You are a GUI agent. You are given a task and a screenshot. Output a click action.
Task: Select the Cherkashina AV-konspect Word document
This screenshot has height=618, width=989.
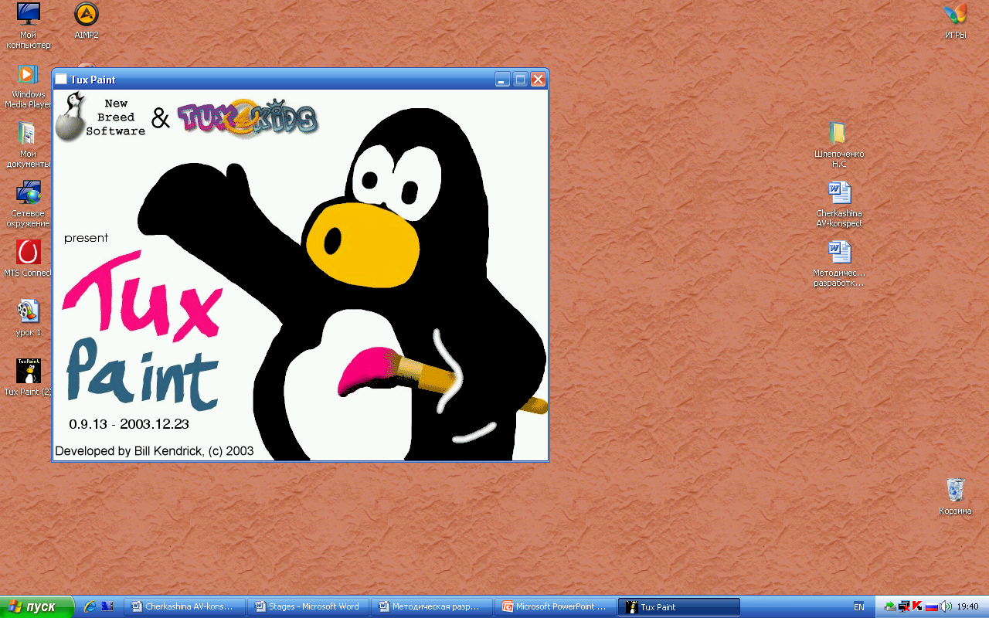(x=839, y=204)
